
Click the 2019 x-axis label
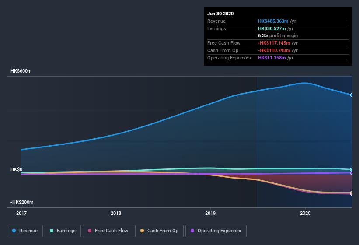210,213
